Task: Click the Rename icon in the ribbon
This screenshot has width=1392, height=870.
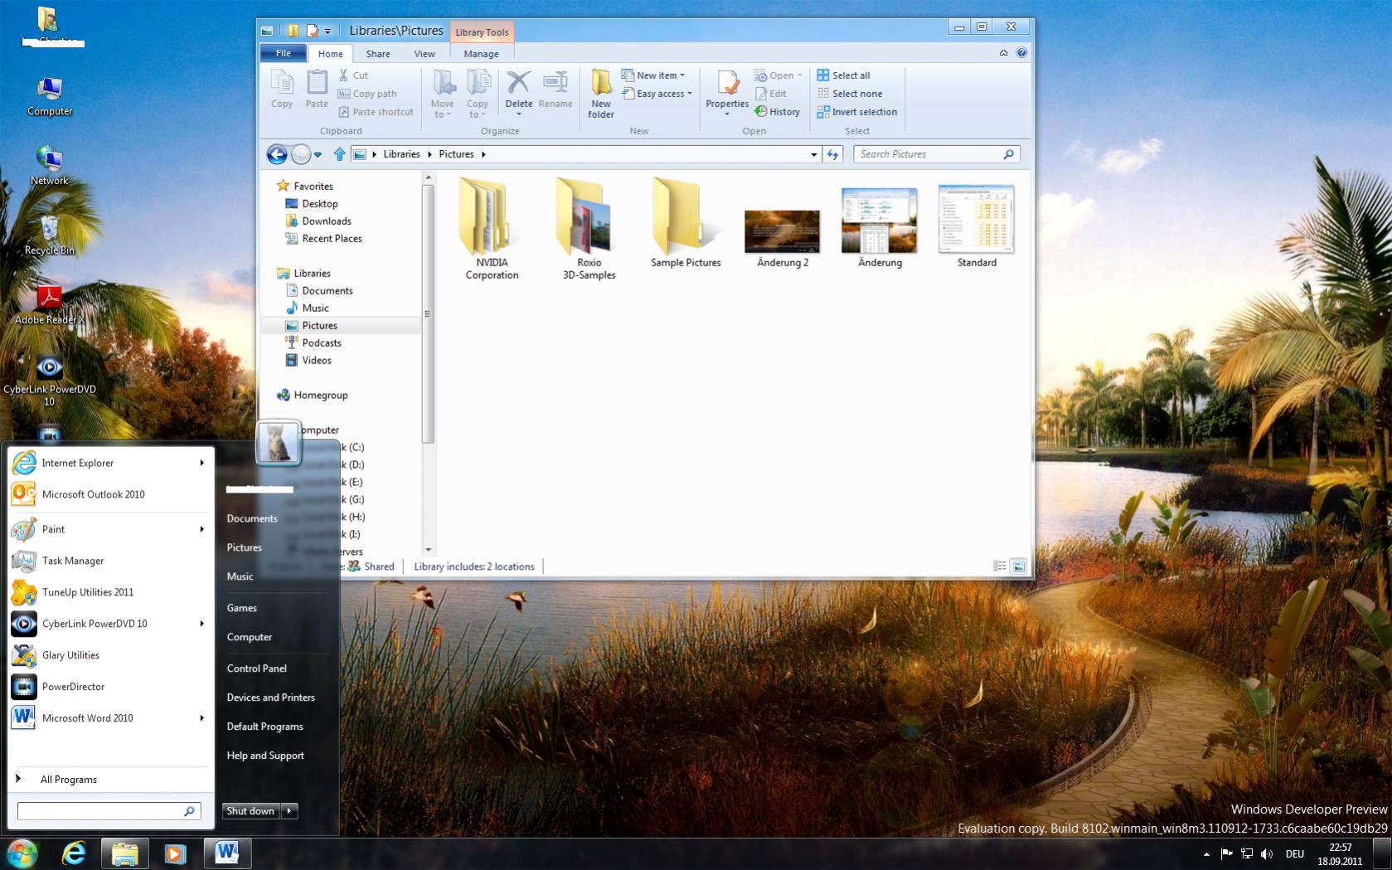Action: 555,89
